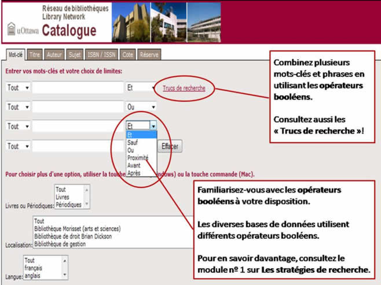Open the Sujet search tab
Image resolution: width=381 pixels, height=285 pixels.
(75, 54)
